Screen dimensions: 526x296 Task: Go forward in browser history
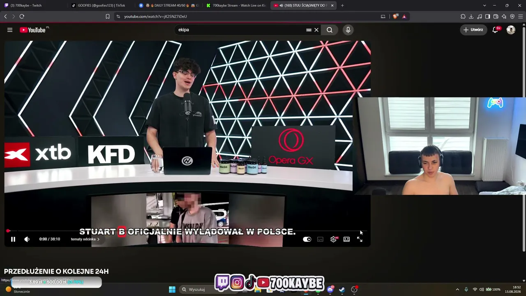[14, 16]
